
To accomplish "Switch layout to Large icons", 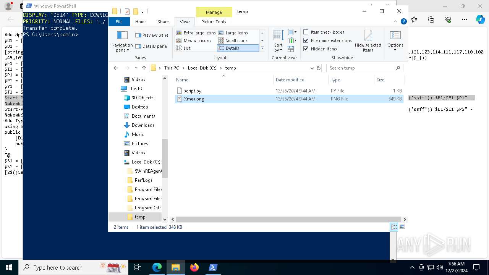I will [x=233, y=33].
